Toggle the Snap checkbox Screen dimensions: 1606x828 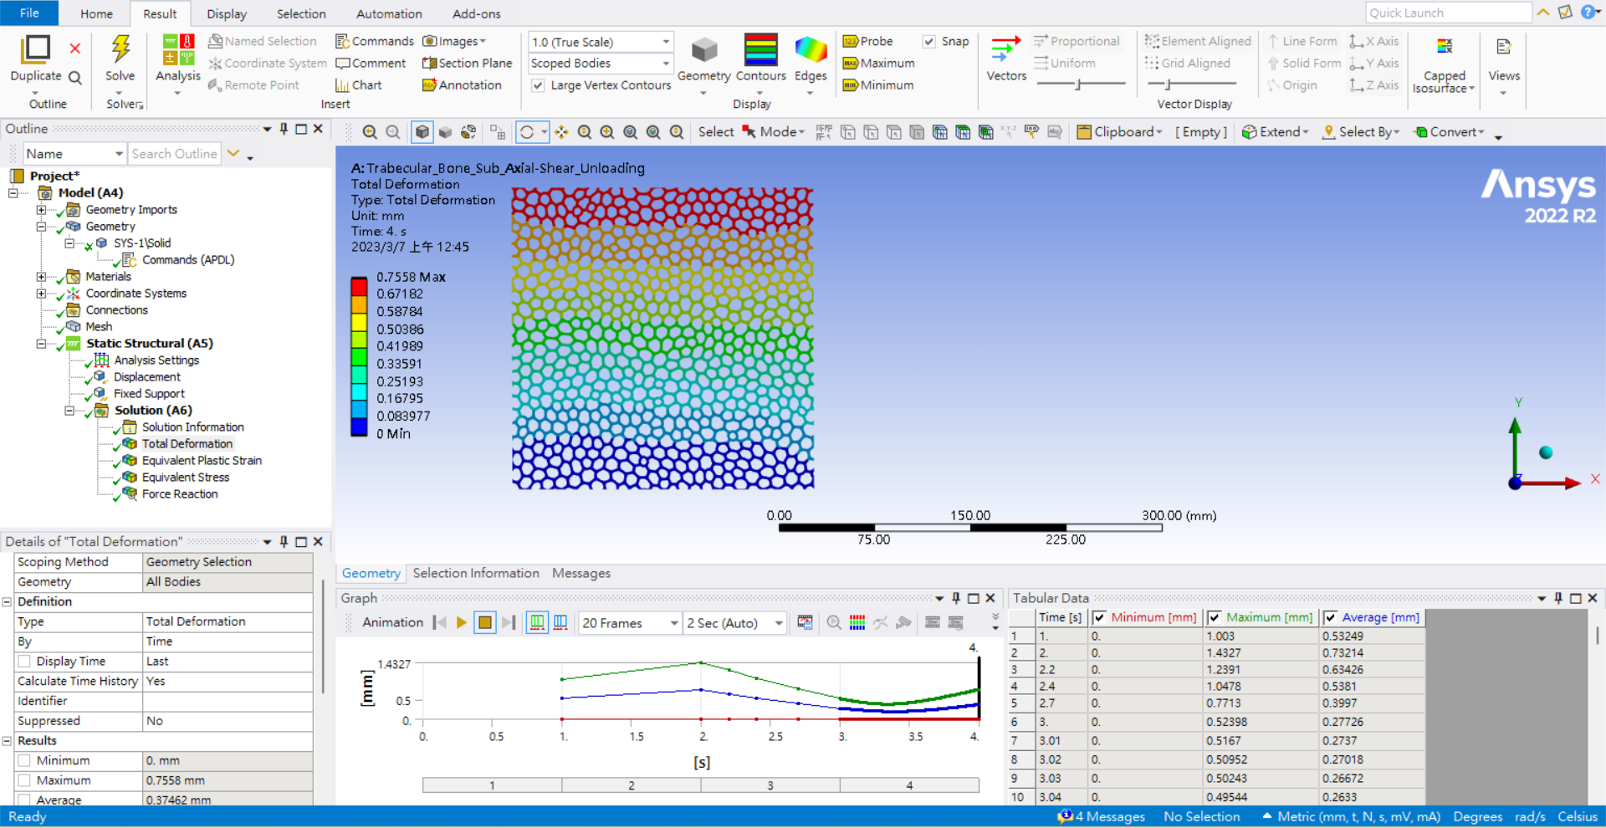tap(929, 42)
